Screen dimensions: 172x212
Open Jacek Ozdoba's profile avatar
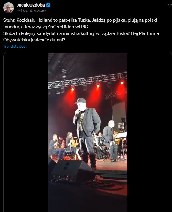click(x=9, y=8)
